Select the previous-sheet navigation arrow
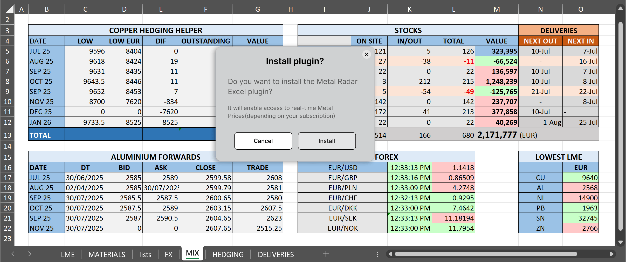Viewport: 626px width, 262px height. pyautogui.click(x=13, y=254)
